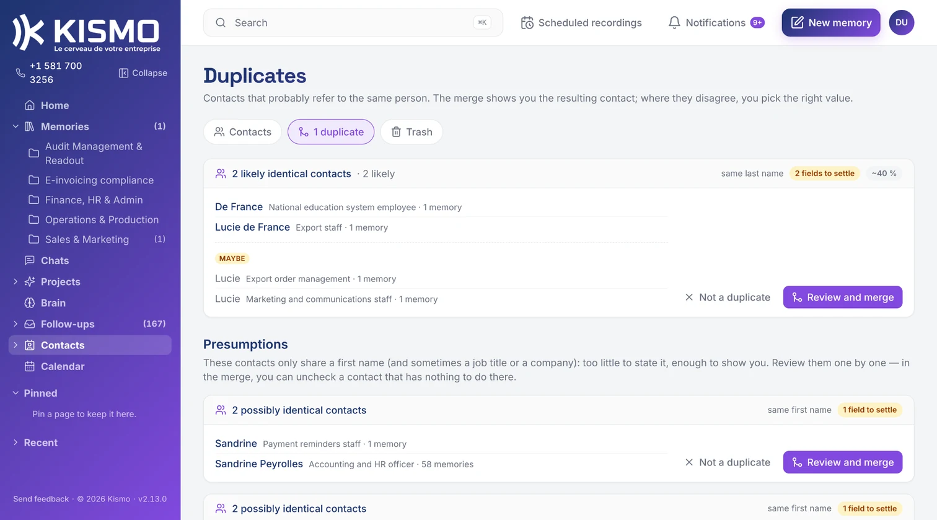The width and height of the screenshot is (937, 520).
Task: Click the phone icon beside the number
Action: click(20, 73)
